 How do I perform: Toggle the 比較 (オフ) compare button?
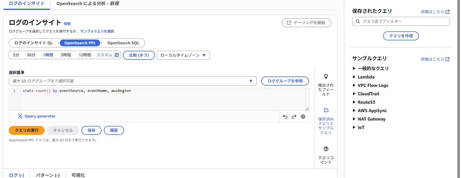point(139,55)
